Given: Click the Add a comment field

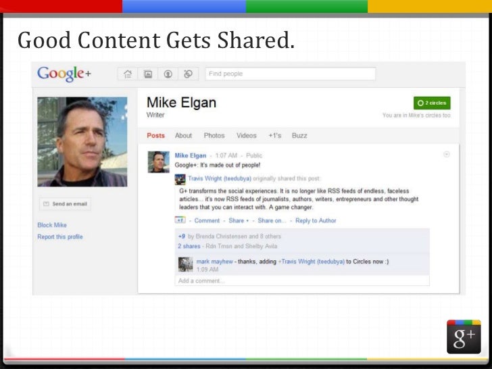Looking at the screenshot, I should (302, 281).
